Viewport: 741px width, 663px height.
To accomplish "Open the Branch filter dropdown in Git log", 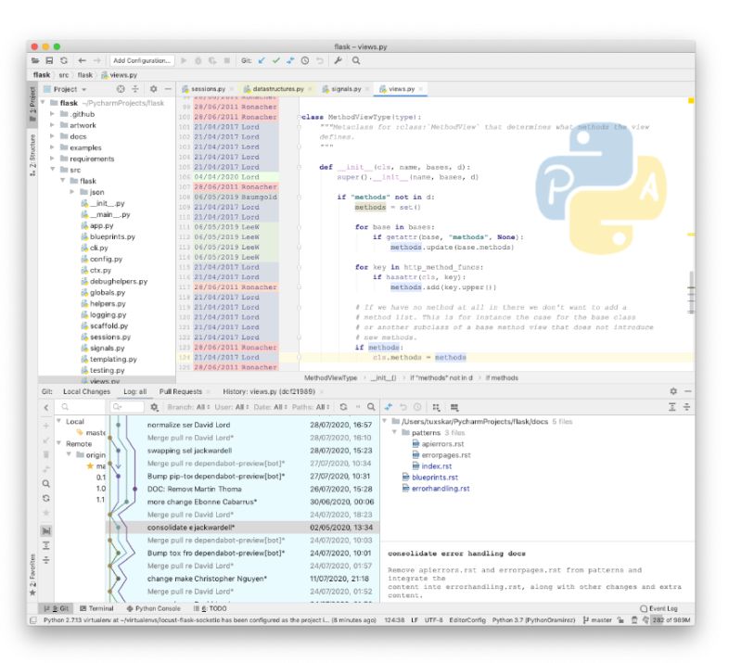I will (188, 407).
